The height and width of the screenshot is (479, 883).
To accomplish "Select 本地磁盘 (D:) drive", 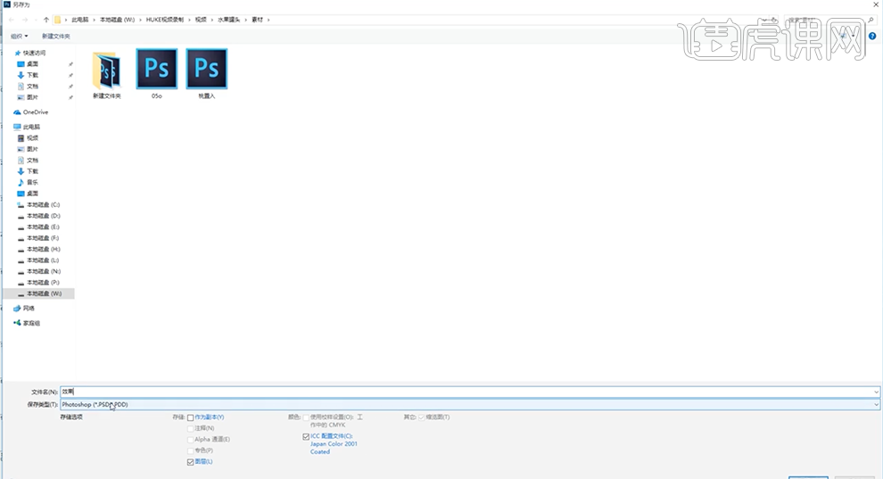I will [39, 216].
